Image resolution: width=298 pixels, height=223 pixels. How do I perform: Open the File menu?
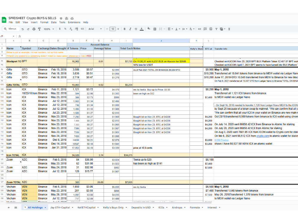(11, 22)
